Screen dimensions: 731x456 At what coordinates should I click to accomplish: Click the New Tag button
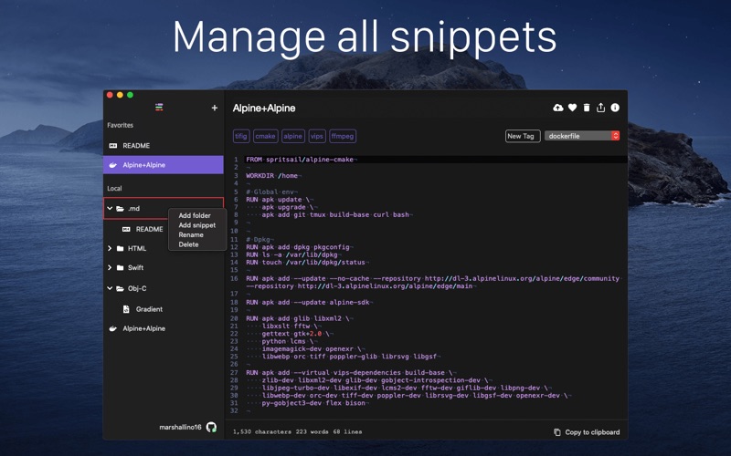(523, 136)
